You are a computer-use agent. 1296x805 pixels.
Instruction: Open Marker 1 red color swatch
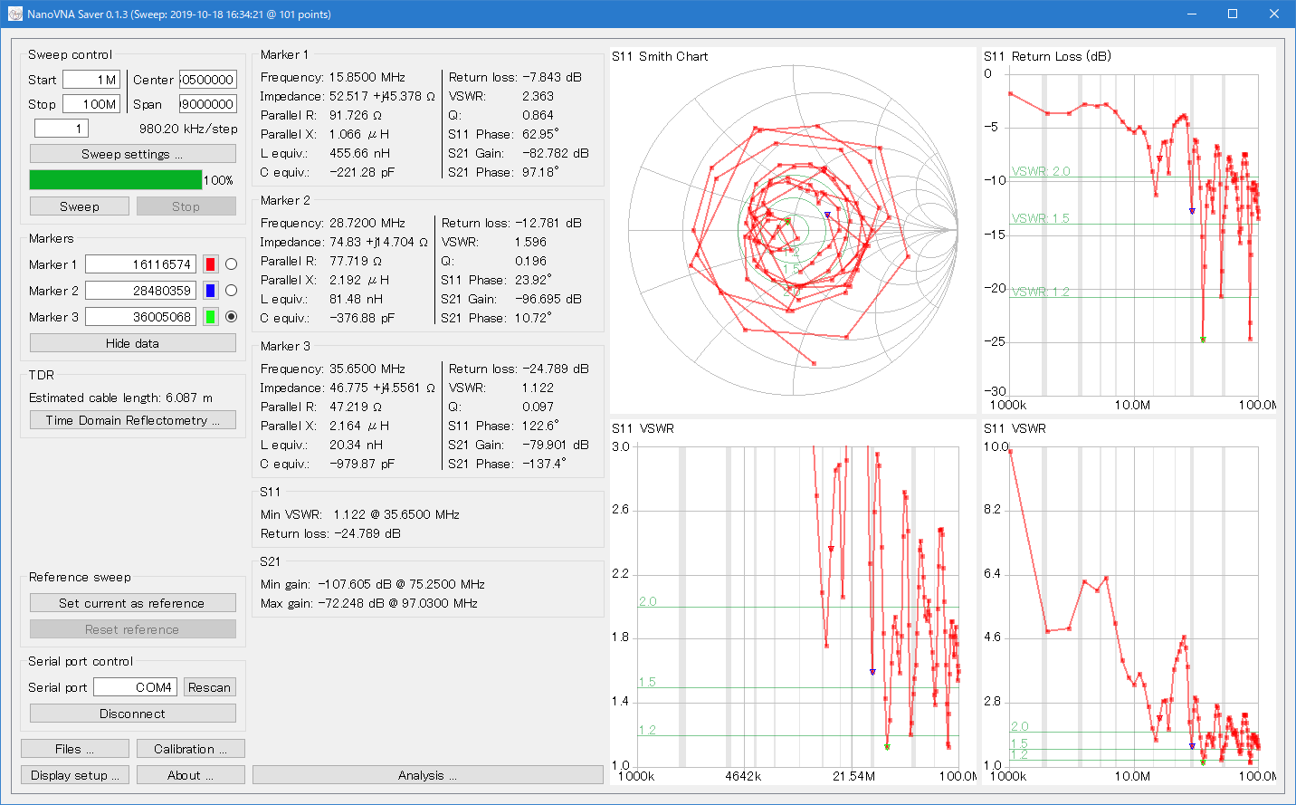[210, 264]
